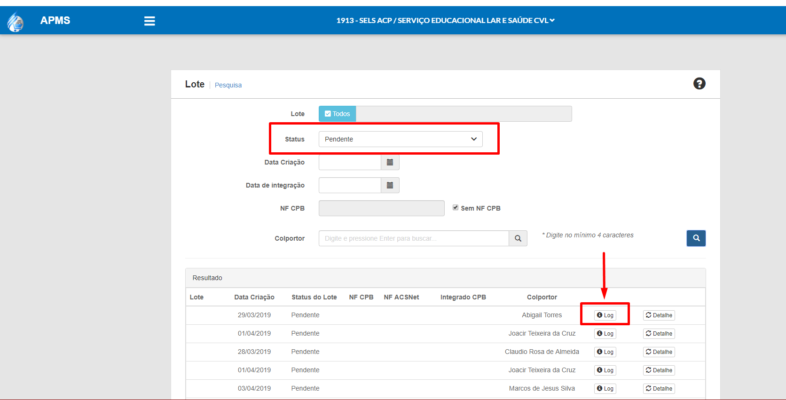The width and height of the screenshot is (786, 400).
Task: Click the Claudio Rosa de Almeida name cell
Action: pyautogui.click(x=542, y=352)
